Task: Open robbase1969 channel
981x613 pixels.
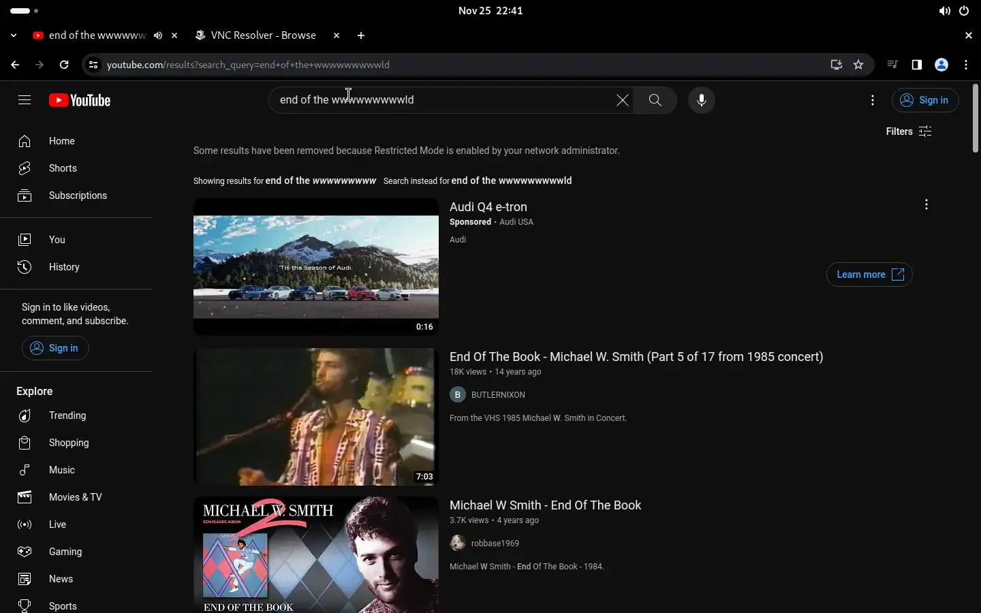Action: [x=495, y=544]
